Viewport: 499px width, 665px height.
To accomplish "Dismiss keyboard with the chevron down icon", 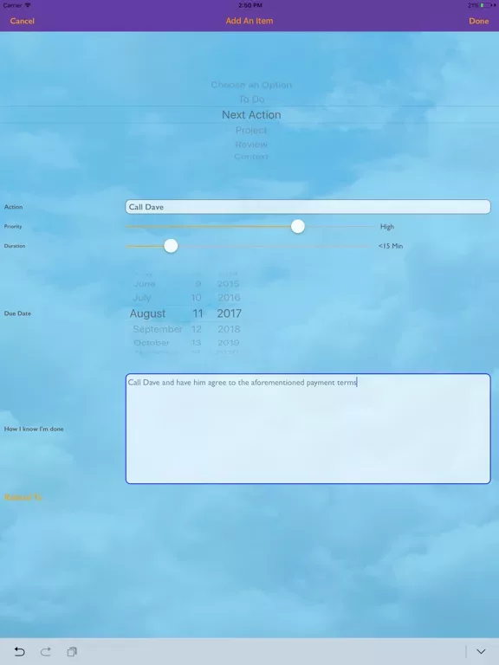I will pos(481,651).
